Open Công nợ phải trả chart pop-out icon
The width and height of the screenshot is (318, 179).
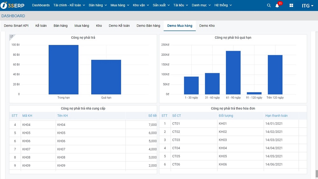point(11,37)
